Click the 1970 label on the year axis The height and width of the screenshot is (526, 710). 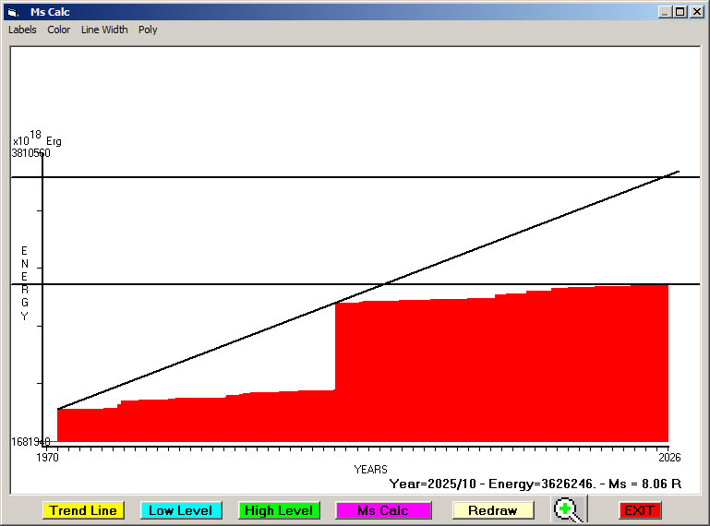(x=47, y=457)
